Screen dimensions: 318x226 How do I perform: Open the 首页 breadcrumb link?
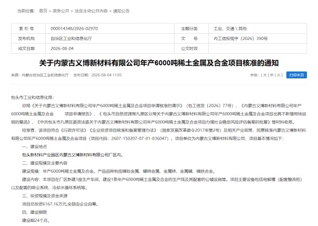pyautogui.click(x=43, y=11)
